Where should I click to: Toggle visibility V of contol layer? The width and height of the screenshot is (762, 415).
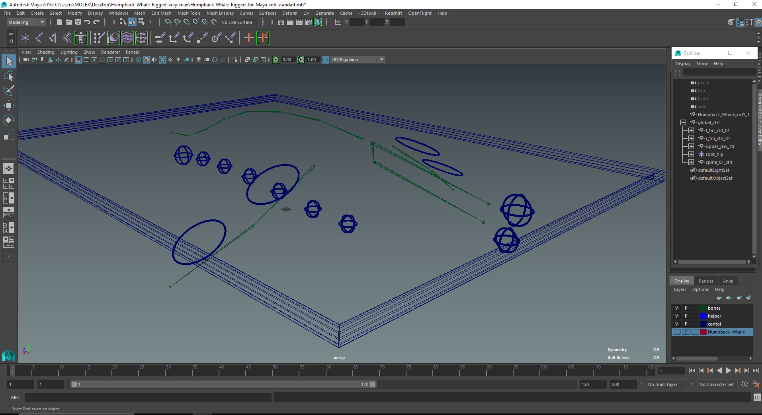point(676,324)
